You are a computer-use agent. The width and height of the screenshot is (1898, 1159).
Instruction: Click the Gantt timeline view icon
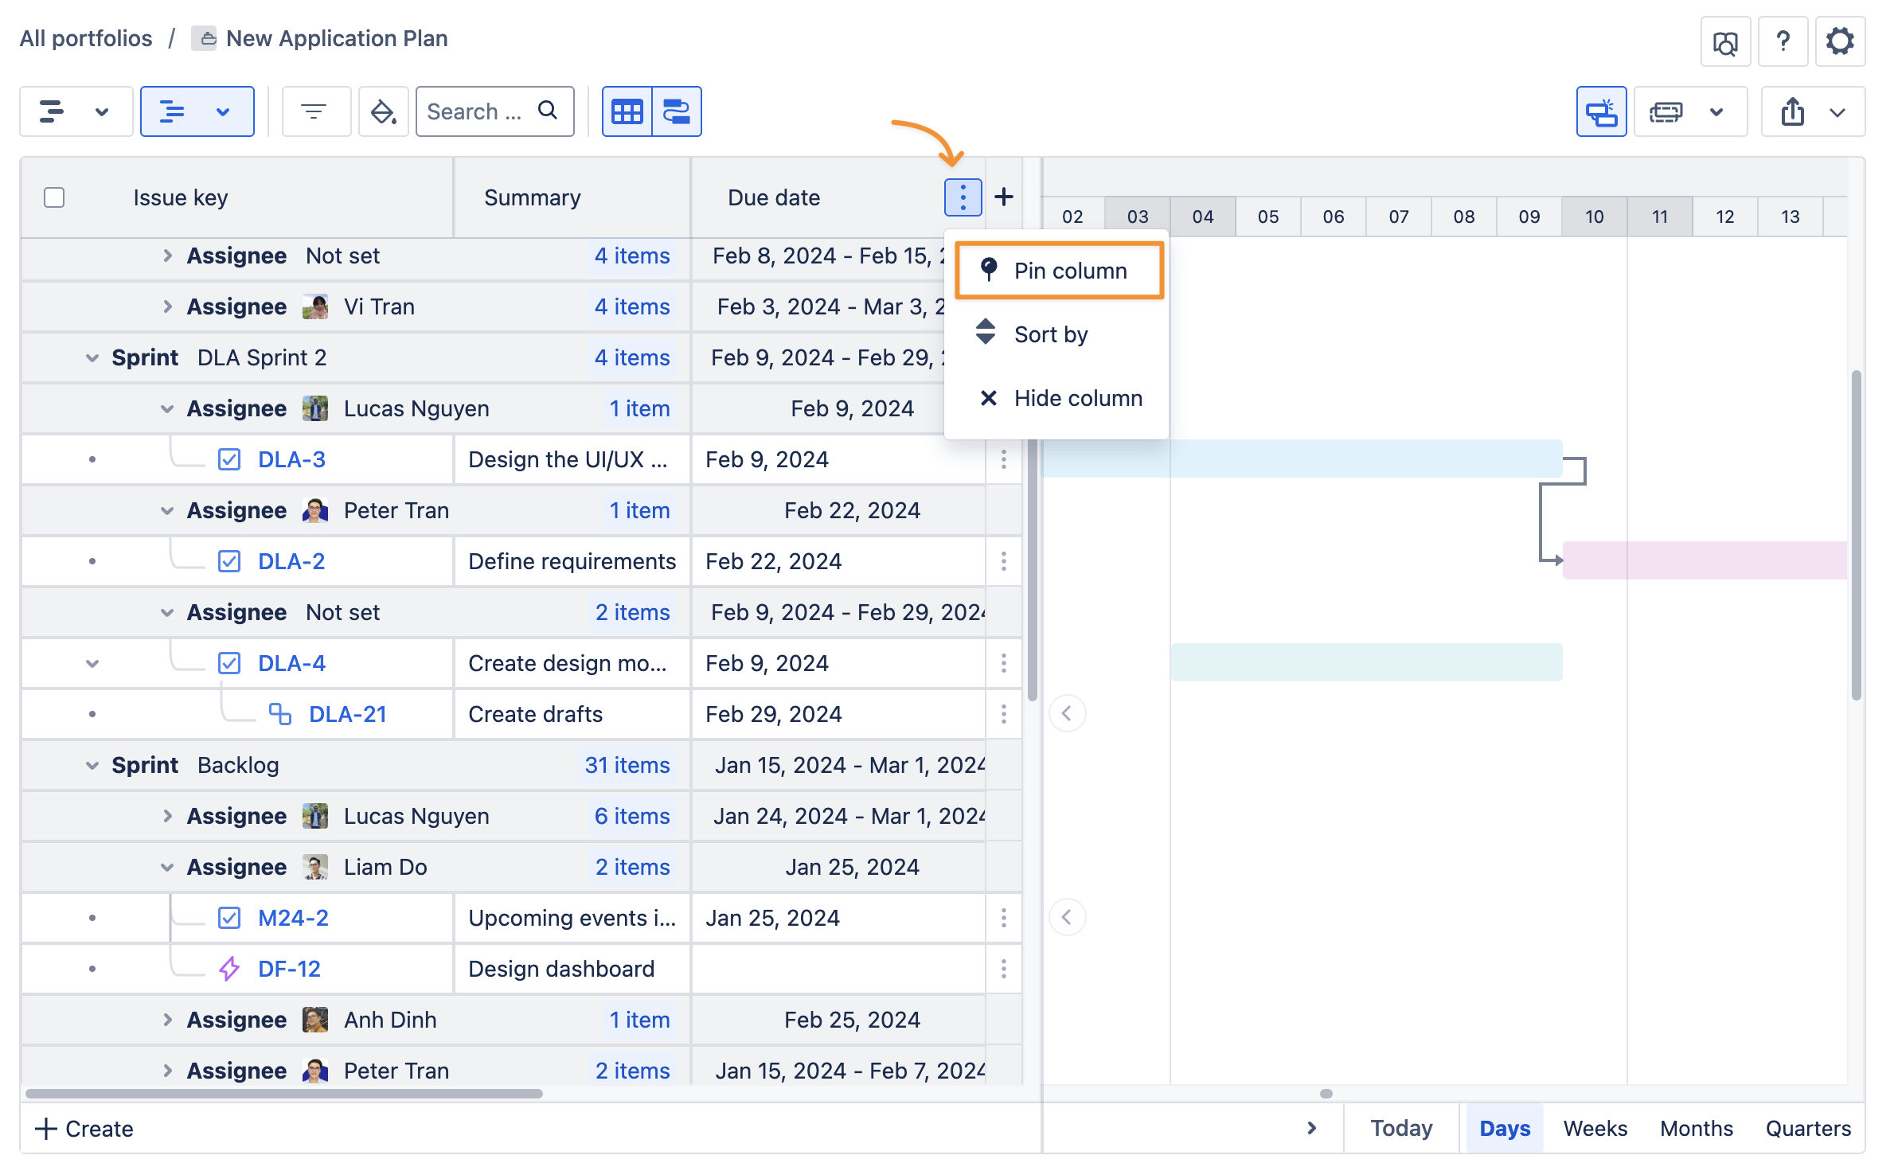pos(677,111)
